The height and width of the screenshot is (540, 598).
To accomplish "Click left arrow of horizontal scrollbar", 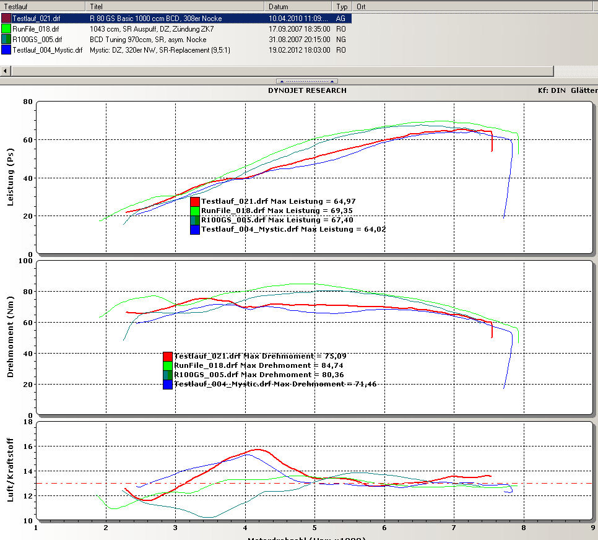I will click(6, 71).
